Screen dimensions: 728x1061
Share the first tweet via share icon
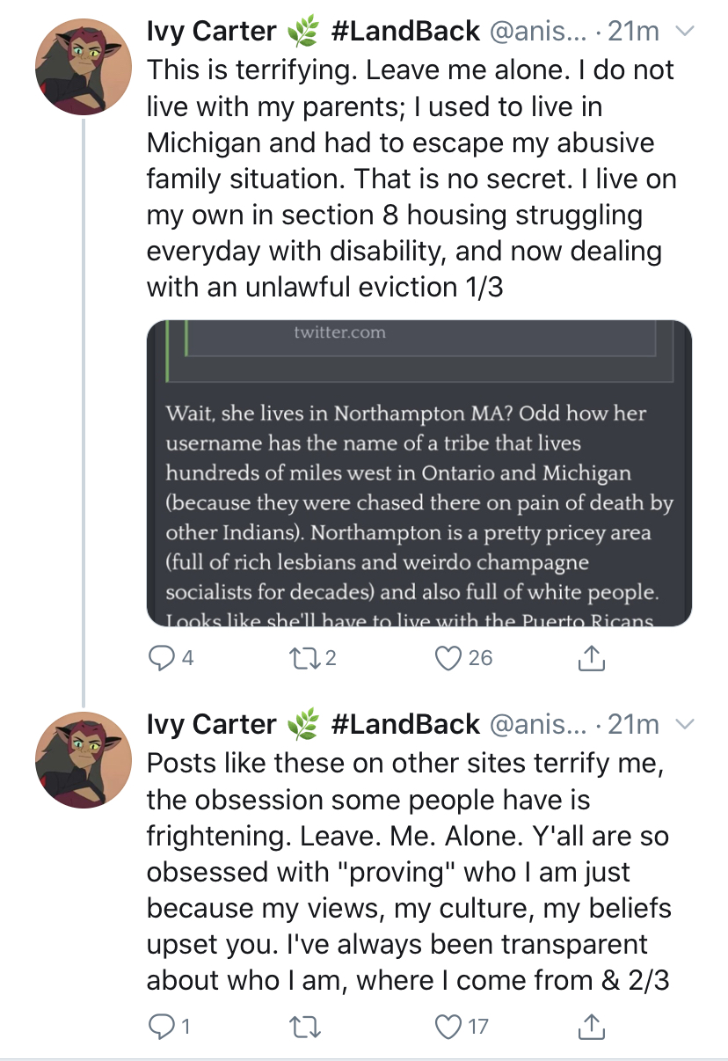pos(593,656)
